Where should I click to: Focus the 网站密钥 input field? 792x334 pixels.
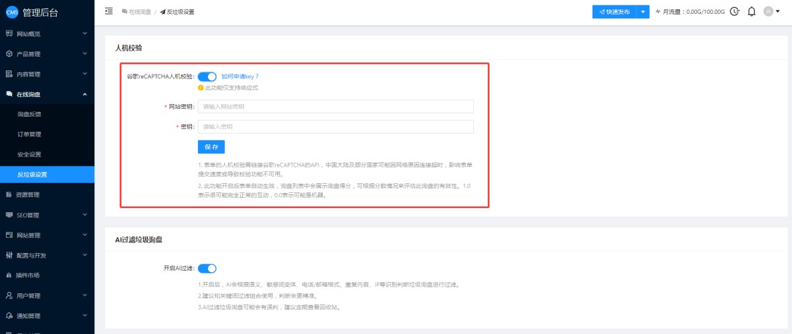click(336, 107)
